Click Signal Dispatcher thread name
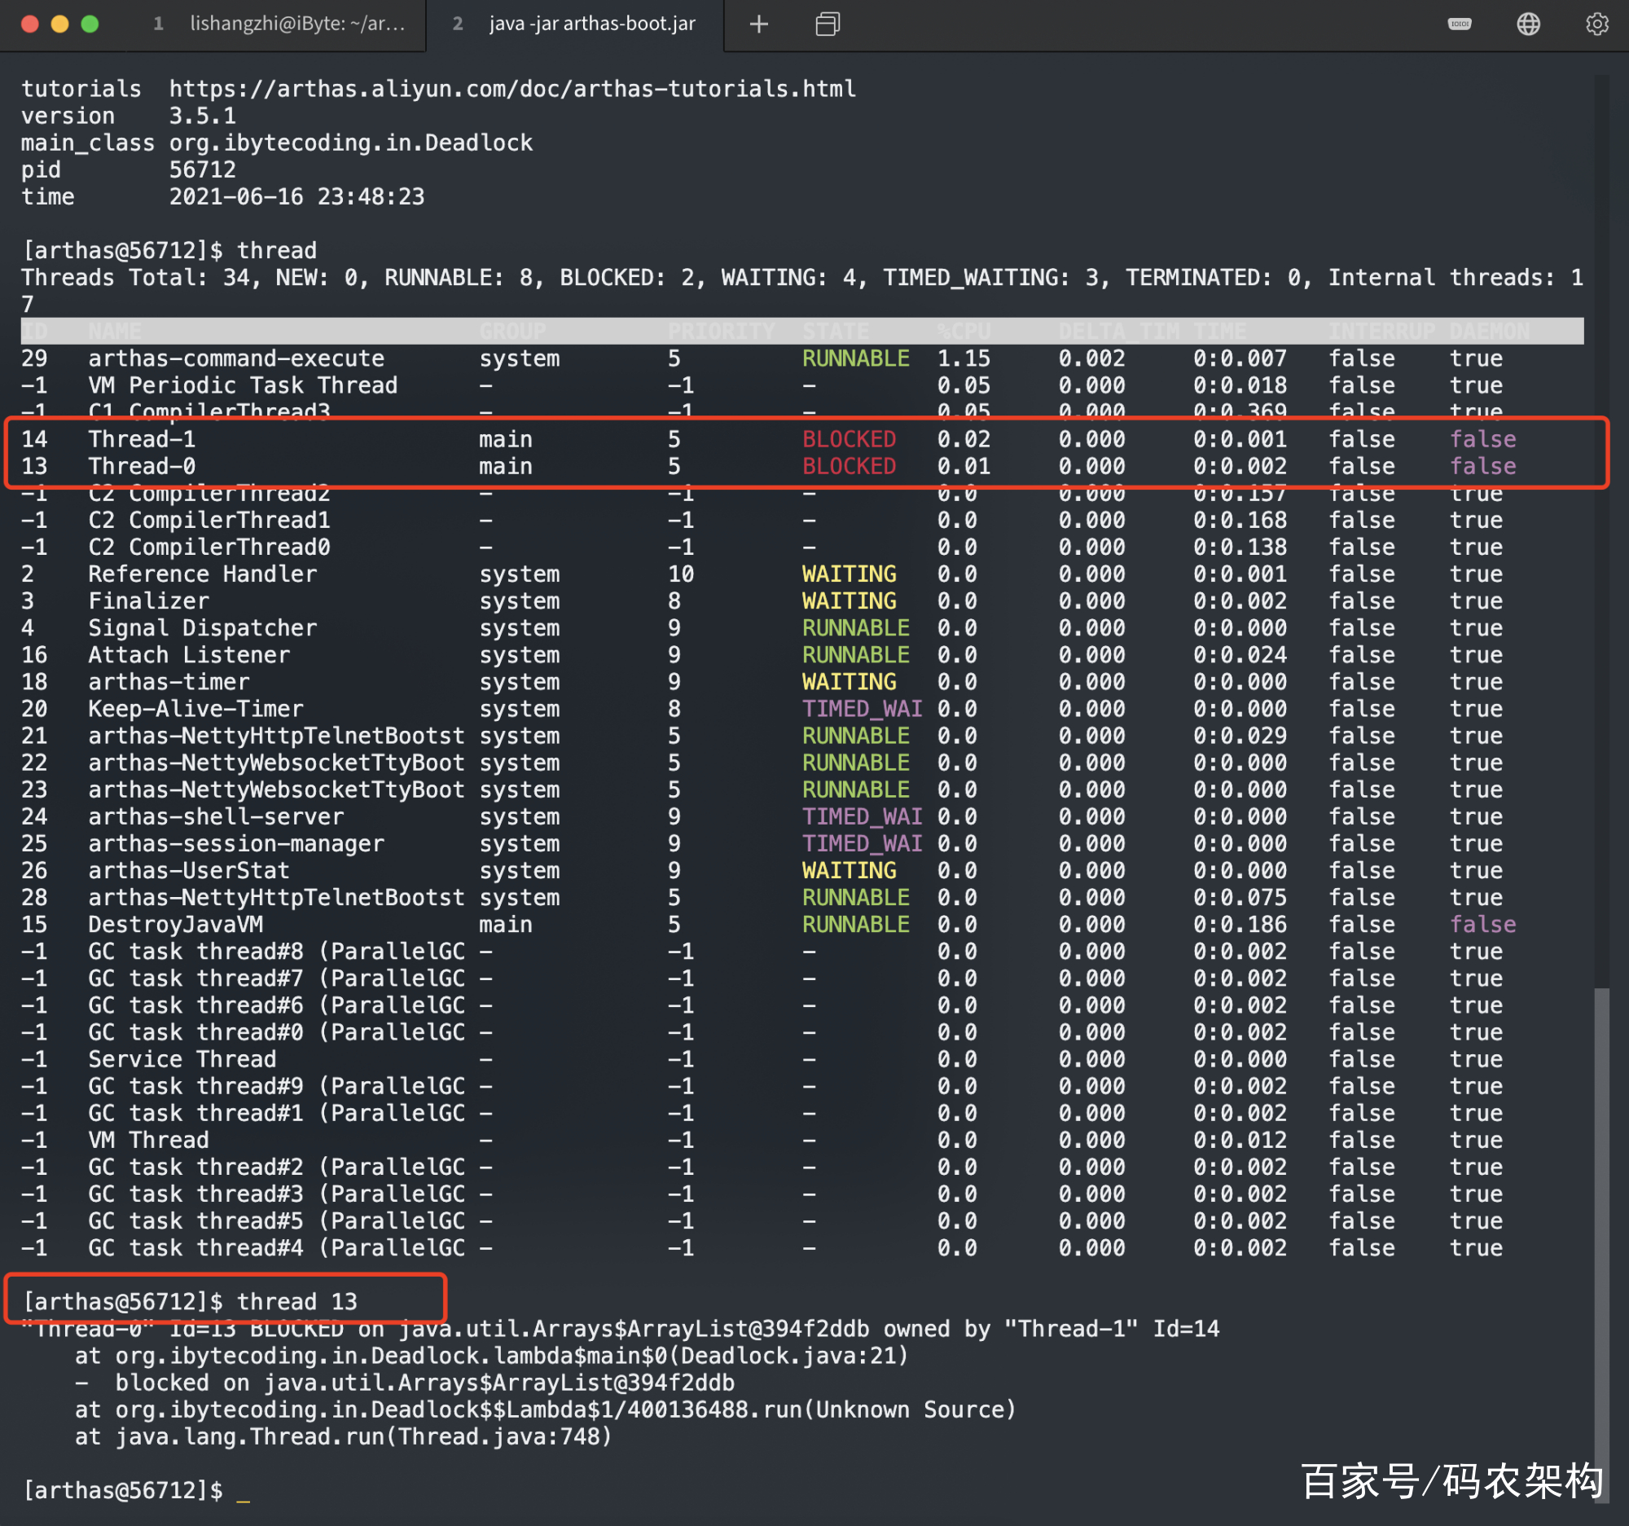 click(202, 628)
